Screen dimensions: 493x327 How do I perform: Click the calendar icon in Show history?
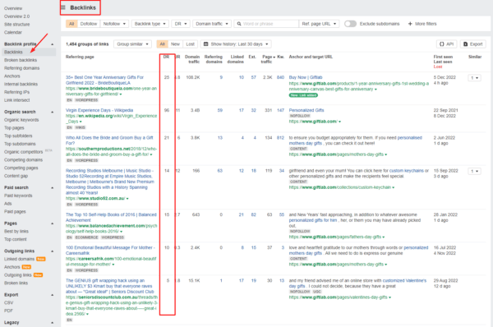[206, 44]
